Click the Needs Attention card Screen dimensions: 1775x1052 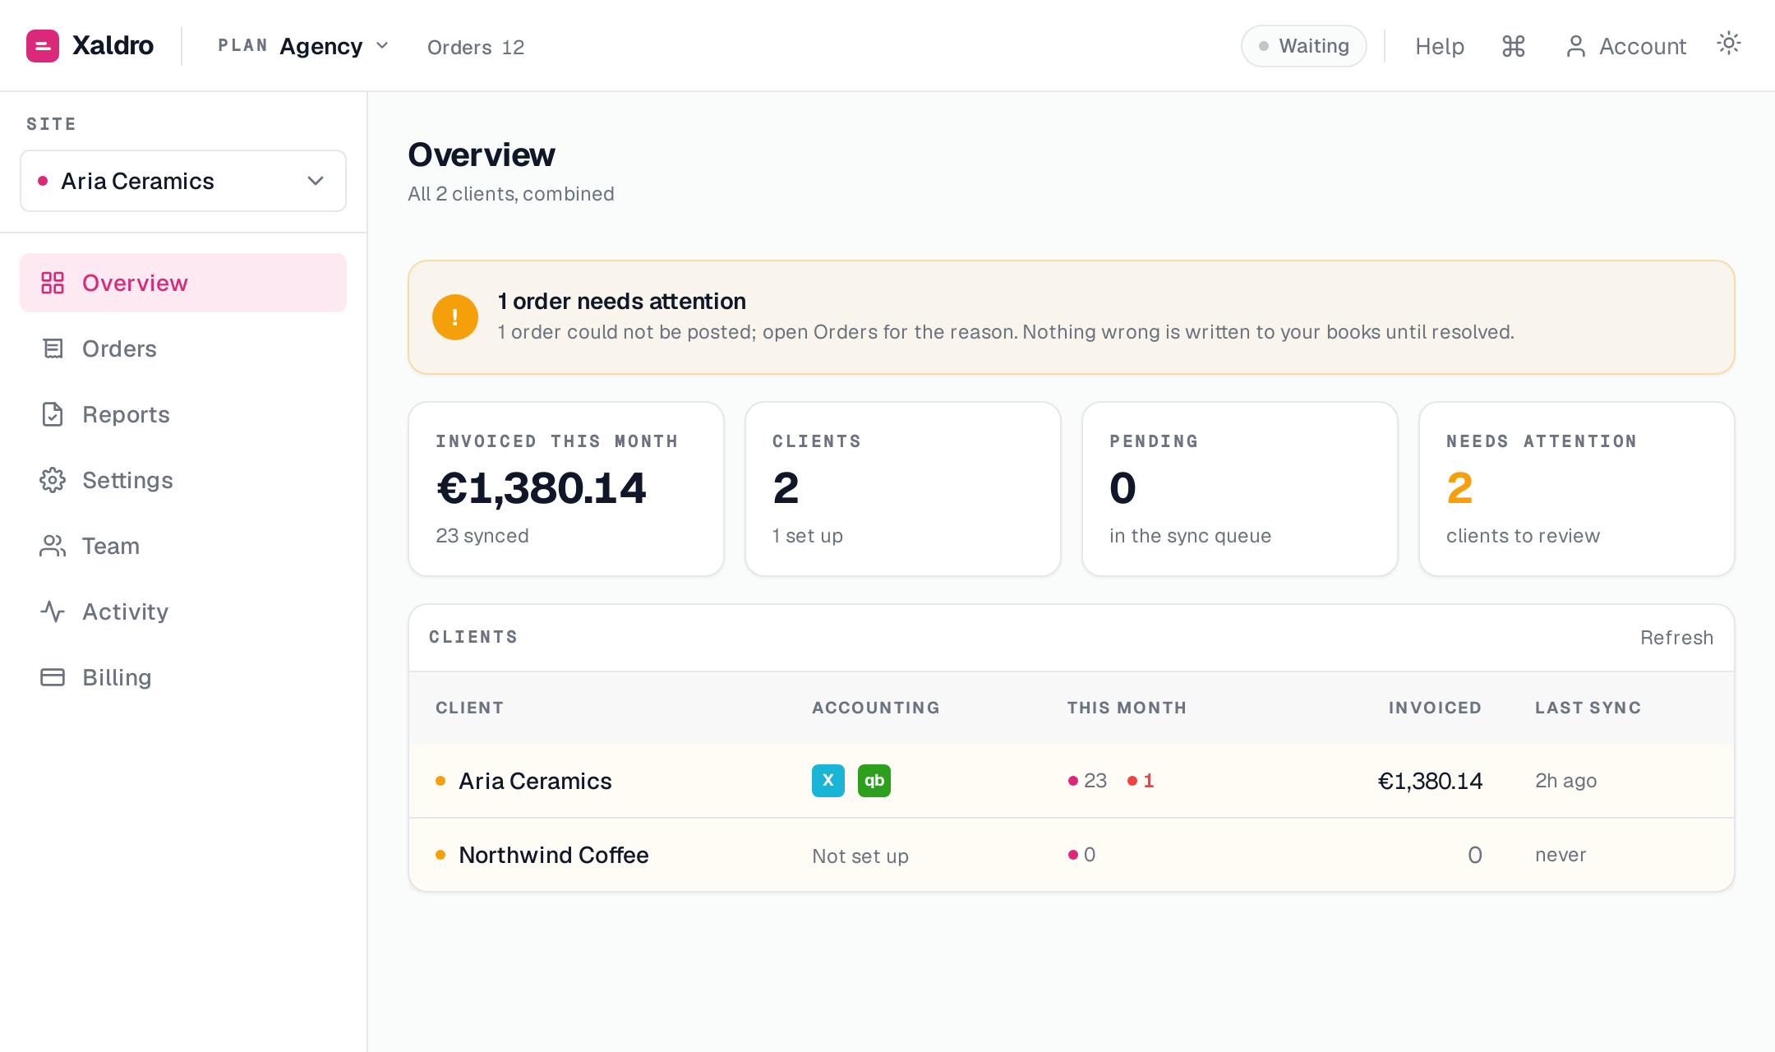[1577, 489]
